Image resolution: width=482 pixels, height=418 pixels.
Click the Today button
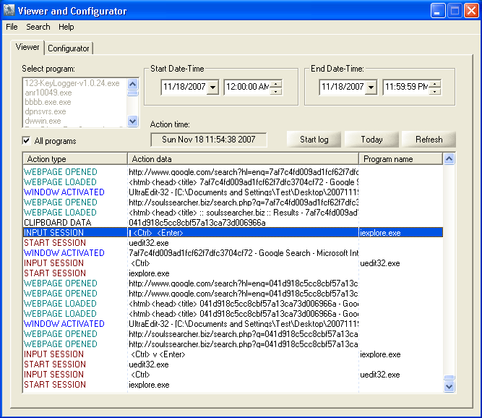pyautogui.click(x=371, y=140)
